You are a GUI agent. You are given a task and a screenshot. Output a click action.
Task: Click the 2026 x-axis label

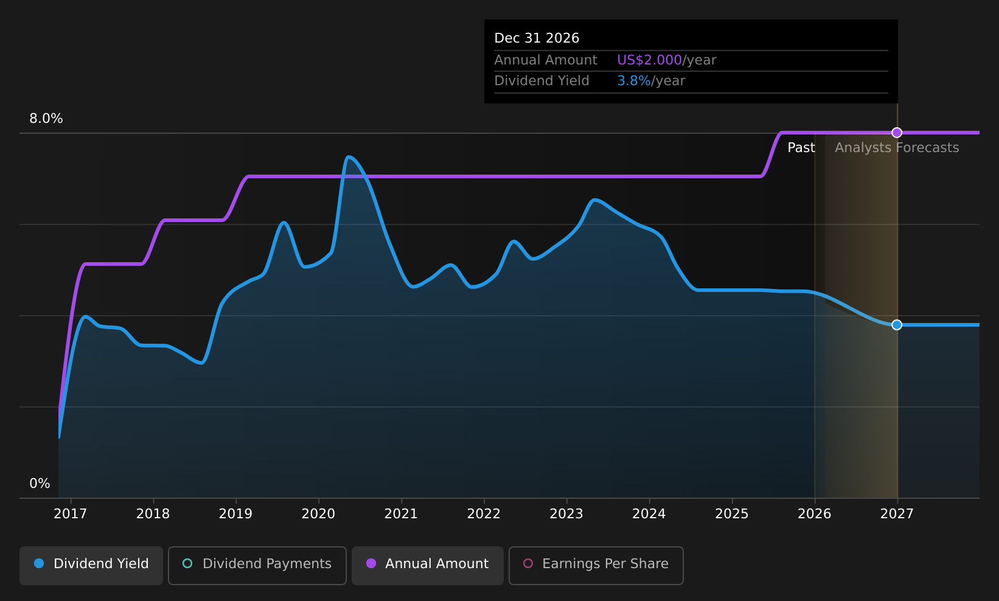pos(815,514)
